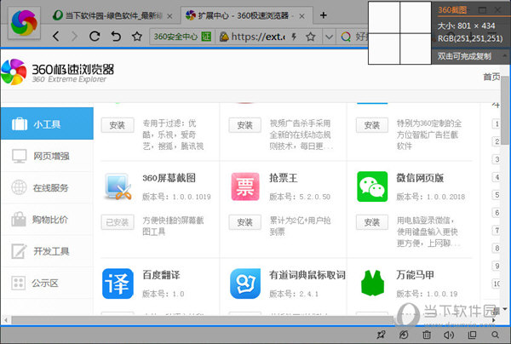Image resolution: width=511 pixels, height=344 pixels.
Task: Click the trash icon in status bar
Action: click(x=427, y=335)
